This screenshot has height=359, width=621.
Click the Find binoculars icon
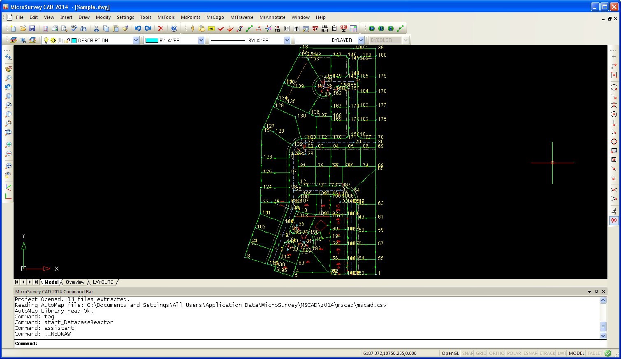[83, 28]
